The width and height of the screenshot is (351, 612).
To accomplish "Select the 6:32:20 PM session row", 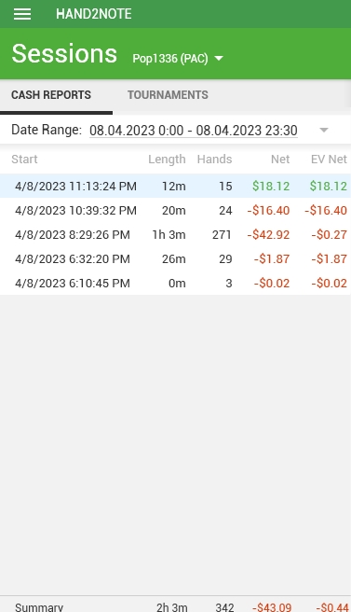I will click(x=175, y=258).
